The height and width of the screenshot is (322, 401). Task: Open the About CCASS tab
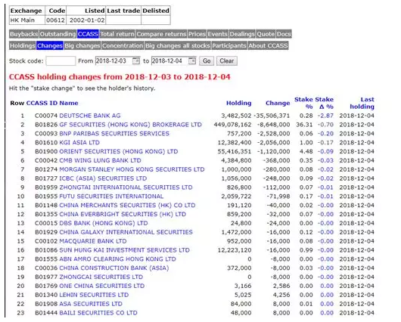(268, 46)
